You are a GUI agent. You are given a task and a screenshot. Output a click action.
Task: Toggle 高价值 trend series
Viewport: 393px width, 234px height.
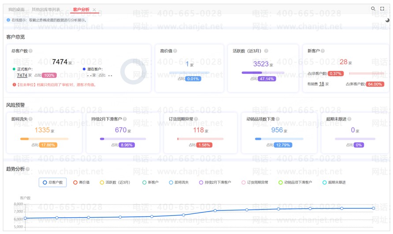pyautogui.click(x=82, y=183)
